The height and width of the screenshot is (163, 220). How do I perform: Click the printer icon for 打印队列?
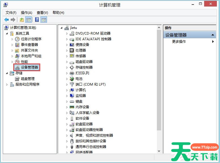(72, 73)
